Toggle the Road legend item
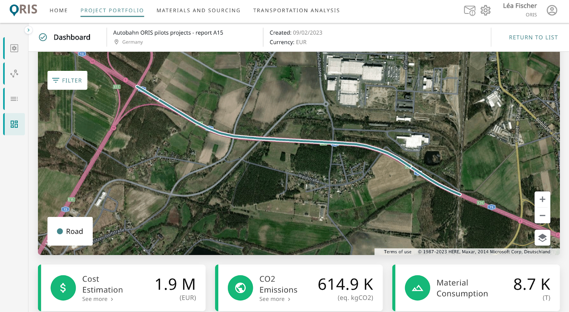569x312 pixels. (70, 232)
